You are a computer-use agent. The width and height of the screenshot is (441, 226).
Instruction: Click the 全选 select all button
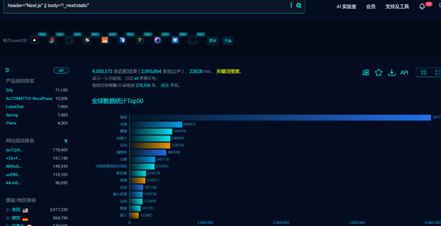pos(228,41)
